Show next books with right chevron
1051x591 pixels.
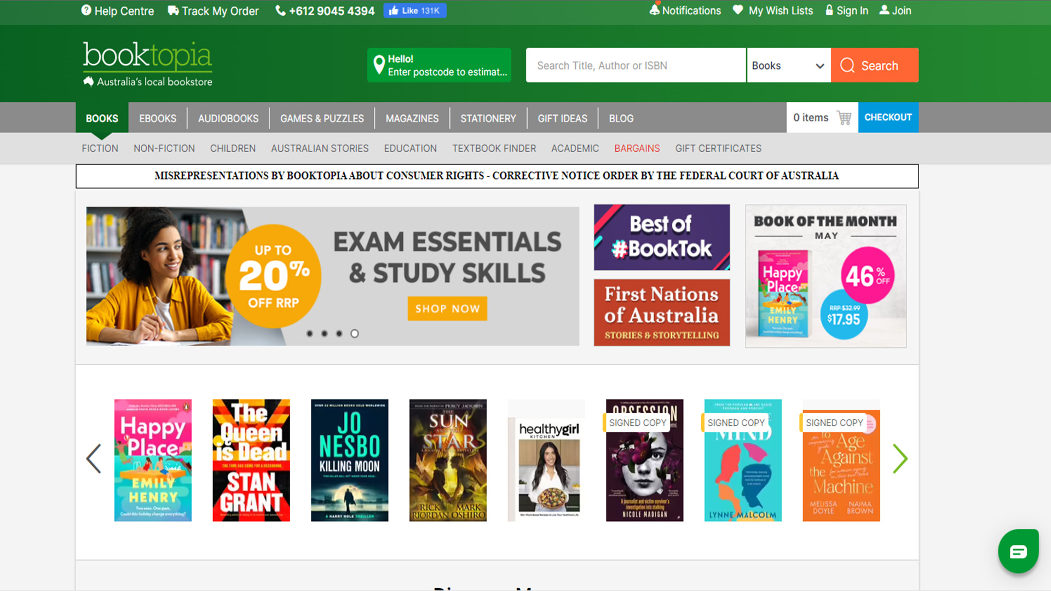point(900,459)
